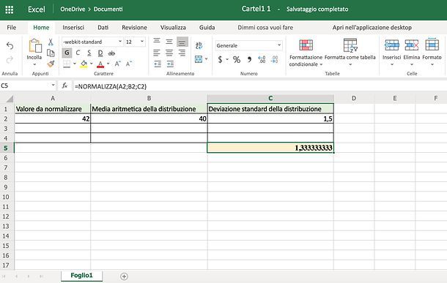Increase indent icon
Screen dimensions: 447x283
click(x=170, y=64)
